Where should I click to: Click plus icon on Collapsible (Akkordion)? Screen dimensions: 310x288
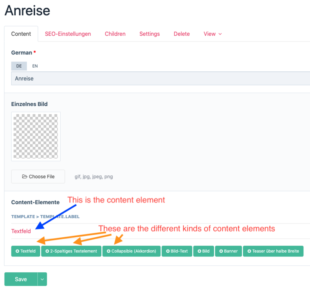(109, 251)
